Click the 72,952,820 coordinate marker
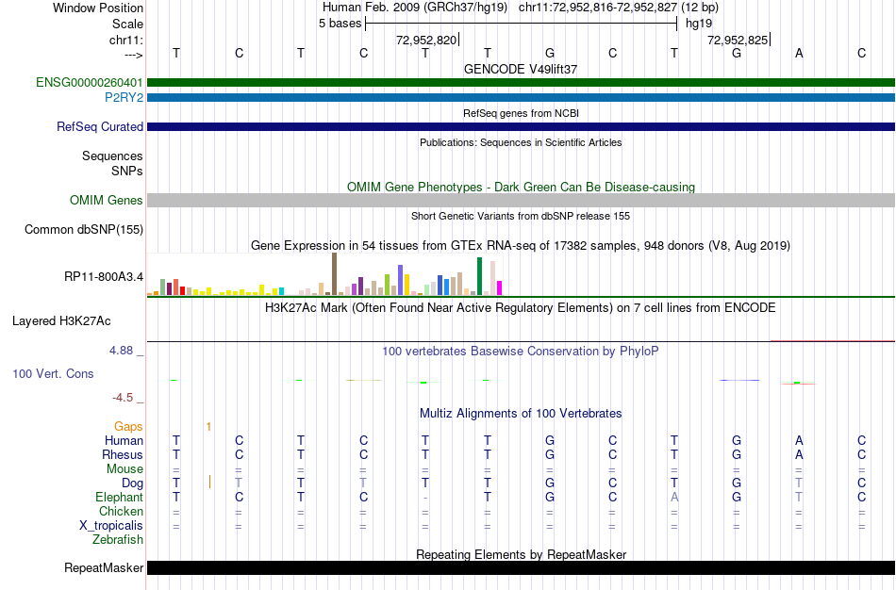 426,40
